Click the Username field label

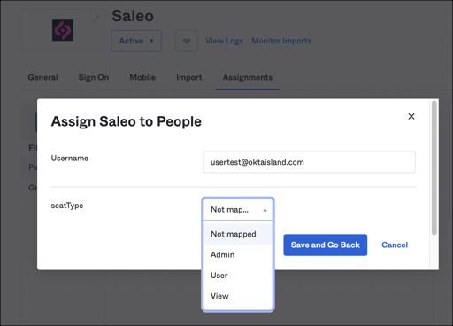[70, 159]
